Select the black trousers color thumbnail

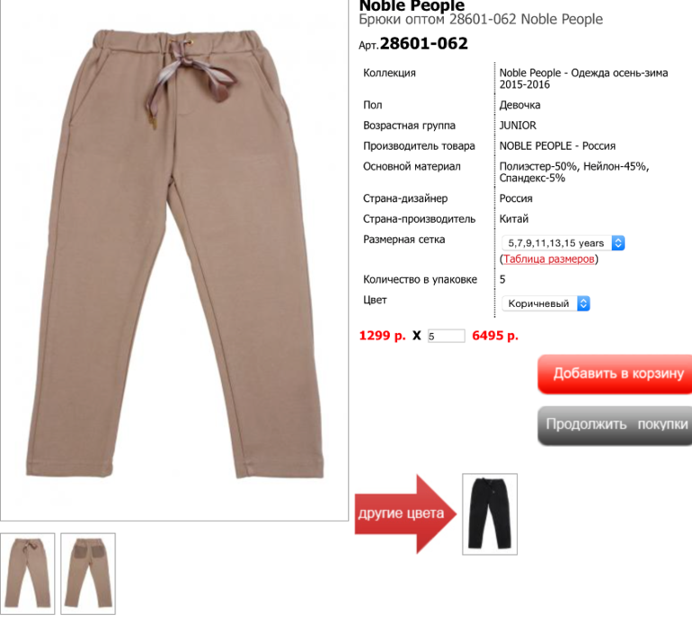490,514
